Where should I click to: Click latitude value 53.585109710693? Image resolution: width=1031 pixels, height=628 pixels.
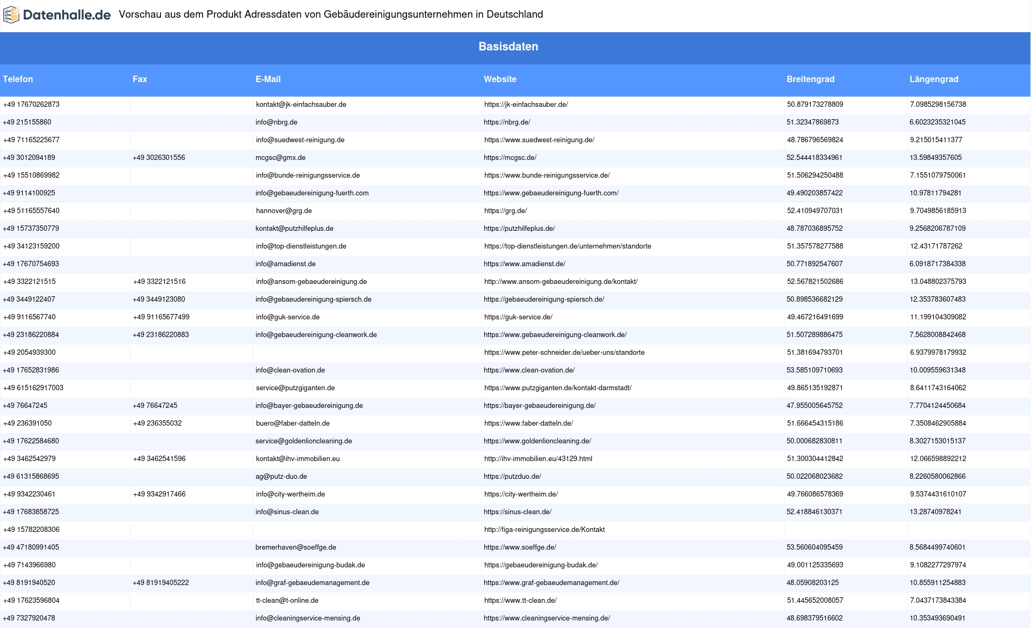point(815,370)
